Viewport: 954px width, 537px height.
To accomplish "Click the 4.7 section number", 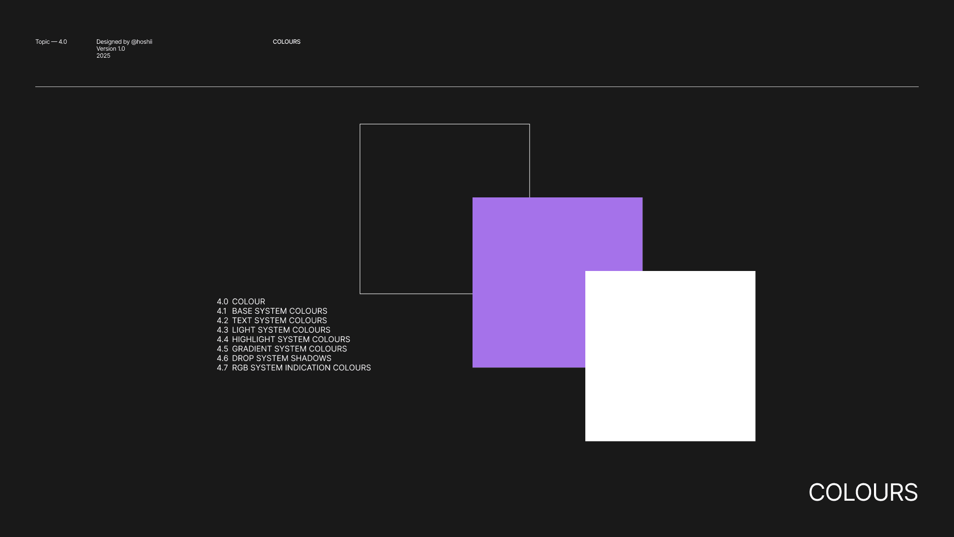I will [x=222, y=367].
